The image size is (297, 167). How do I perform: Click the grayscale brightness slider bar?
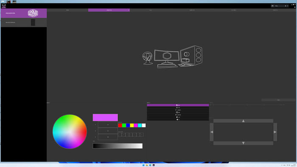coord(118,146)
